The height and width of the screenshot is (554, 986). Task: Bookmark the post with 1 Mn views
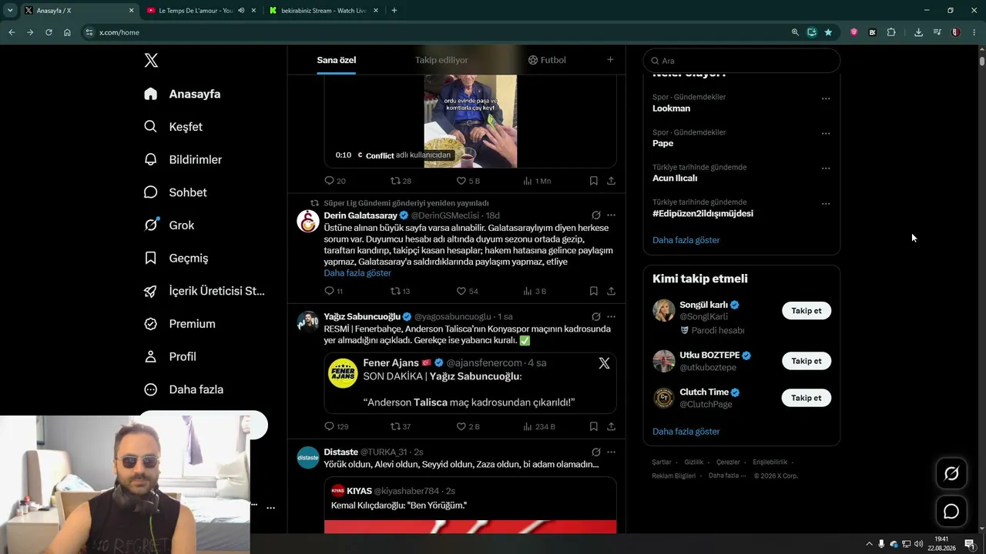(593, 181)
